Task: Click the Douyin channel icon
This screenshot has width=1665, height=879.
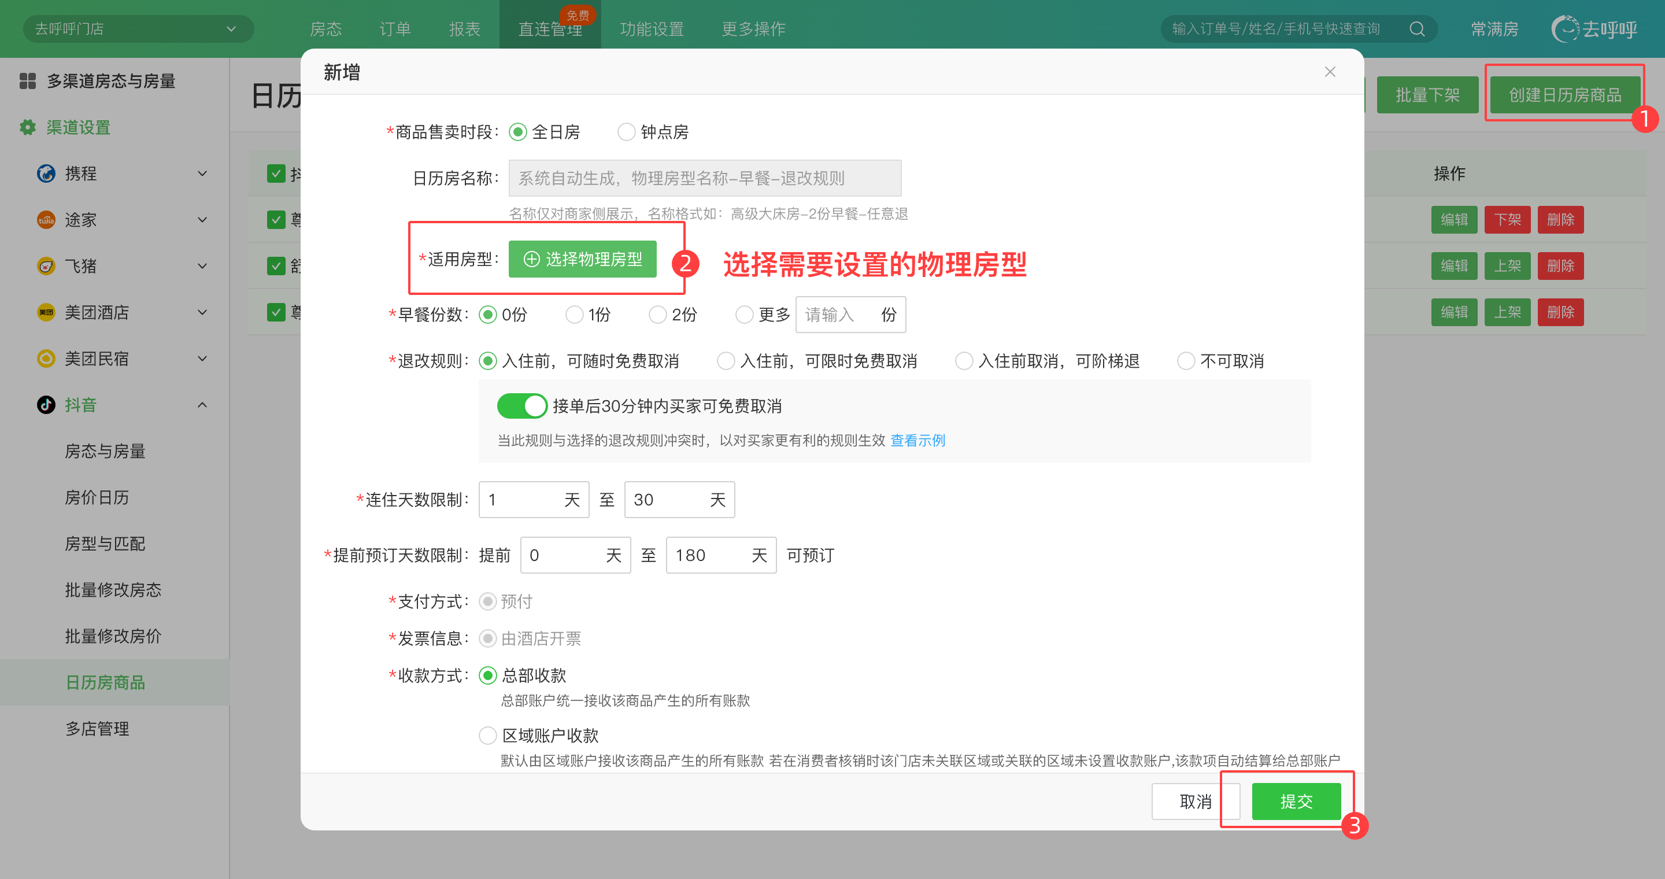Action: (46, 405)
